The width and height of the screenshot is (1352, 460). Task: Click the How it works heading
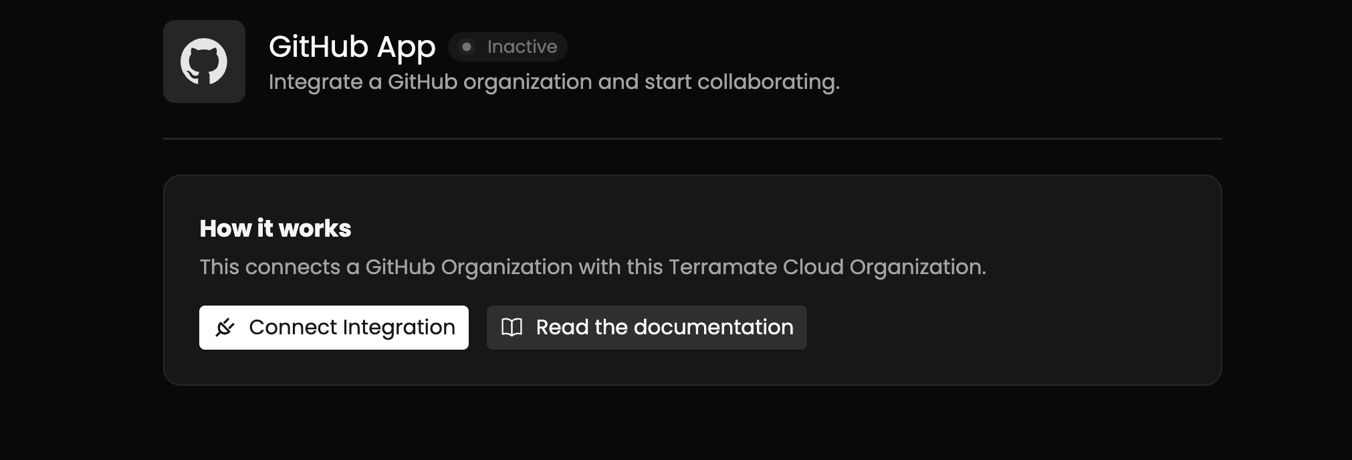click(275, 228)
